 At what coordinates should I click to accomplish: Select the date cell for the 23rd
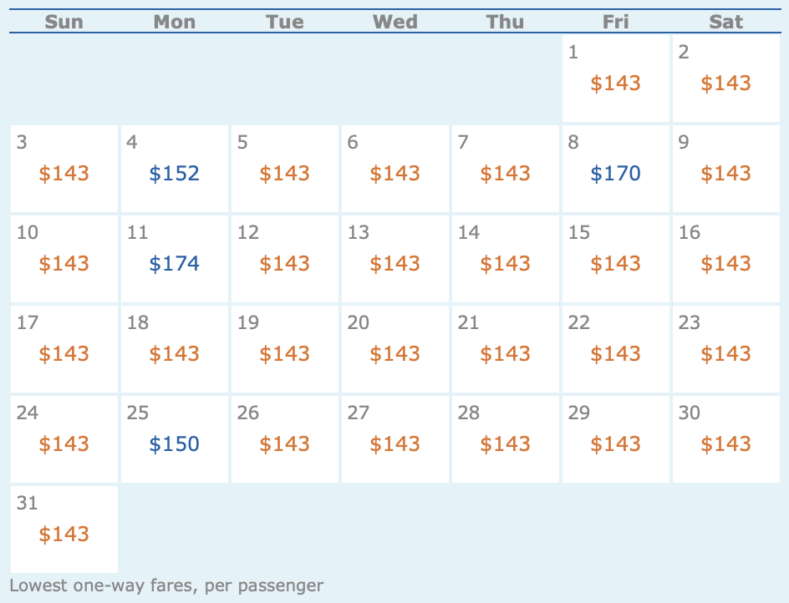click(725, 346)
